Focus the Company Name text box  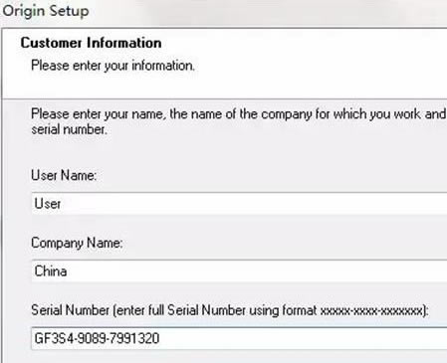pyautogui.click(x=239, y=272)
